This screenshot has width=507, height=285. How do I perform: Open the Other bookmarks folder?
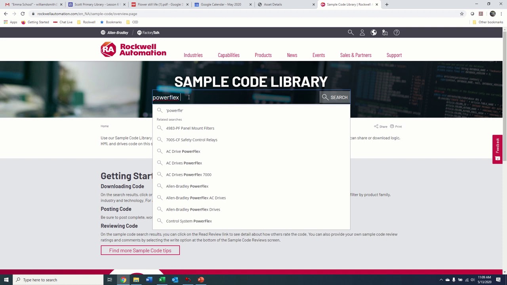488,22
